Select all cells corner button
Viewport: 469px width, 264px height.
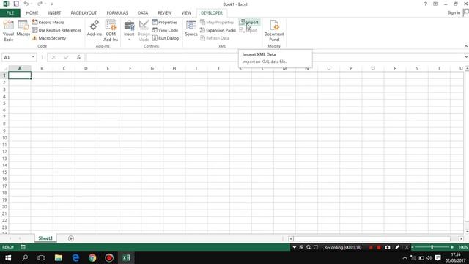point(4,68)
